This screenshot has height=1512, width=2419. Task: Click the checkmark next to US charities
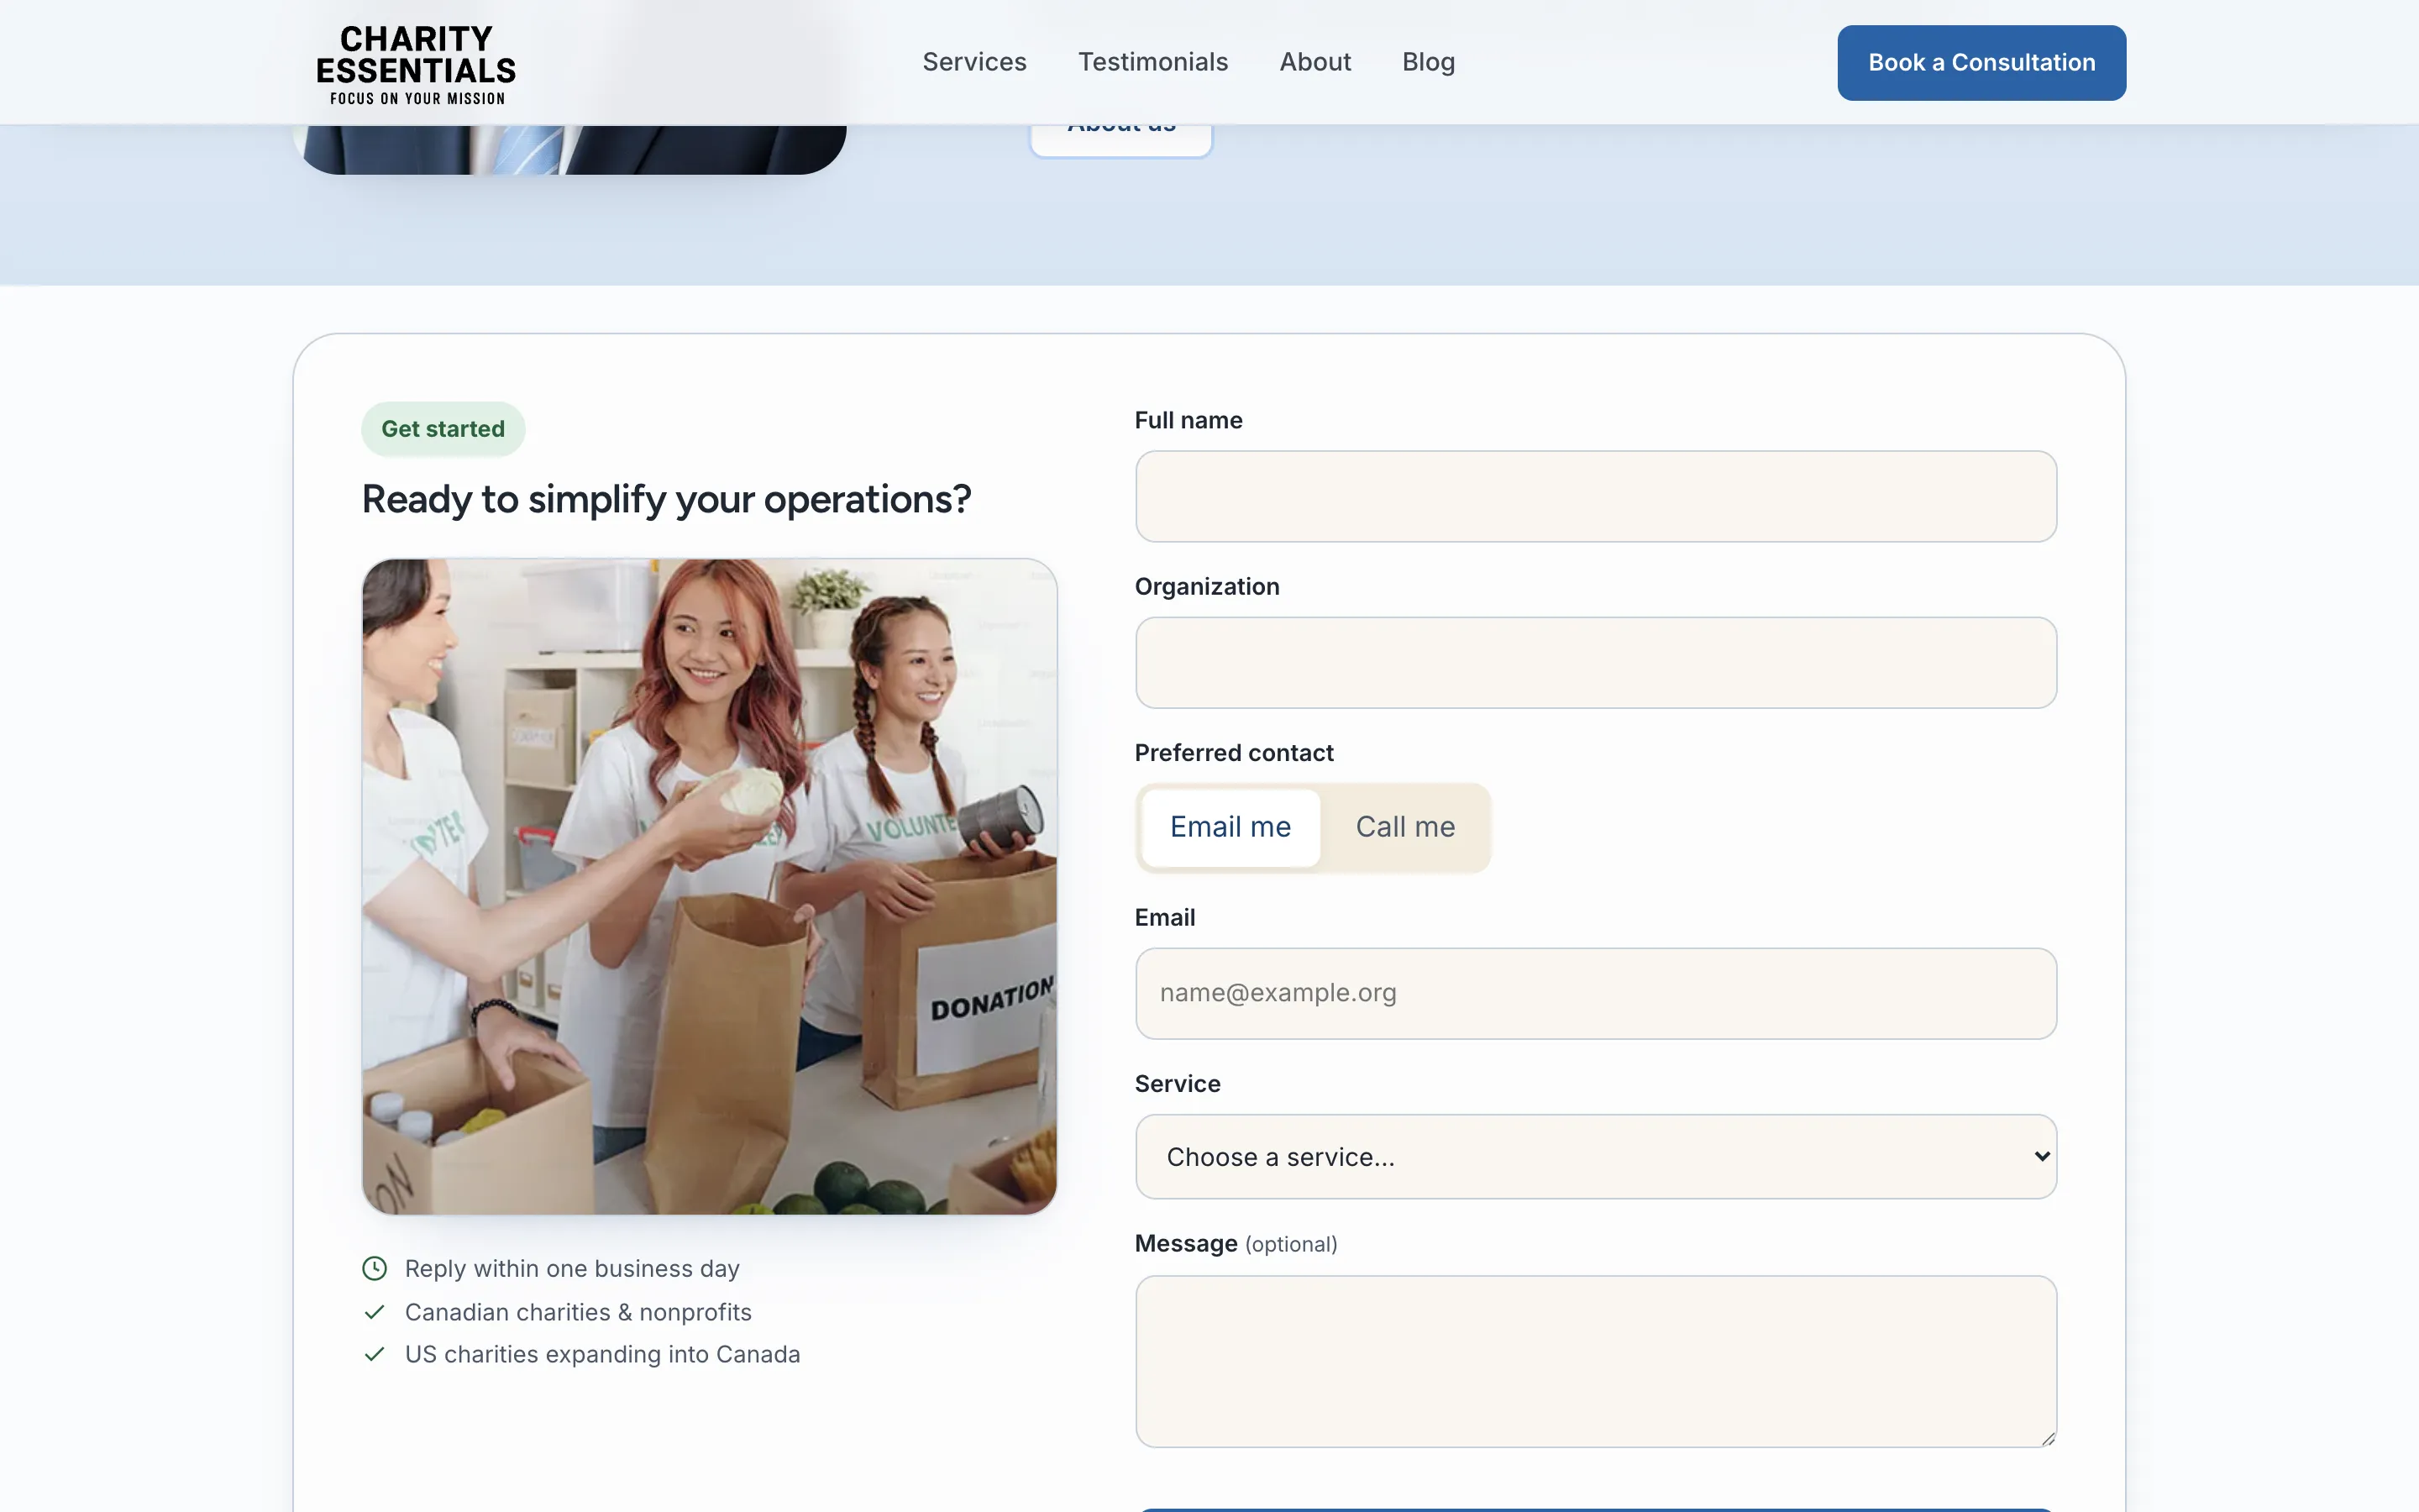[374, 1354]
